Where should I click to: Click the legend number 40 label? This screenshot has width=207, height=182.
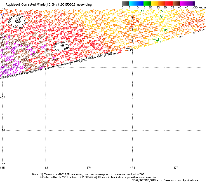(x=180, y=8)
